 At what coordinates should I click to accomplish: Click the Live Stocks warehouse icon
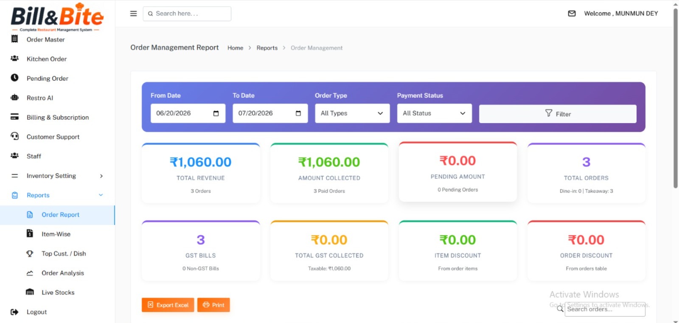30,292
